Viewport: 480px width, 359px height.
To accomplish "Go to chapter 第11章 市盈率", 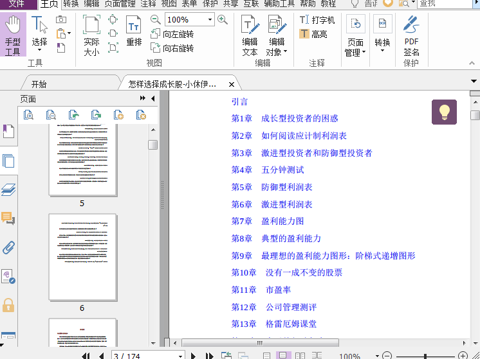I will coord(261,290).
